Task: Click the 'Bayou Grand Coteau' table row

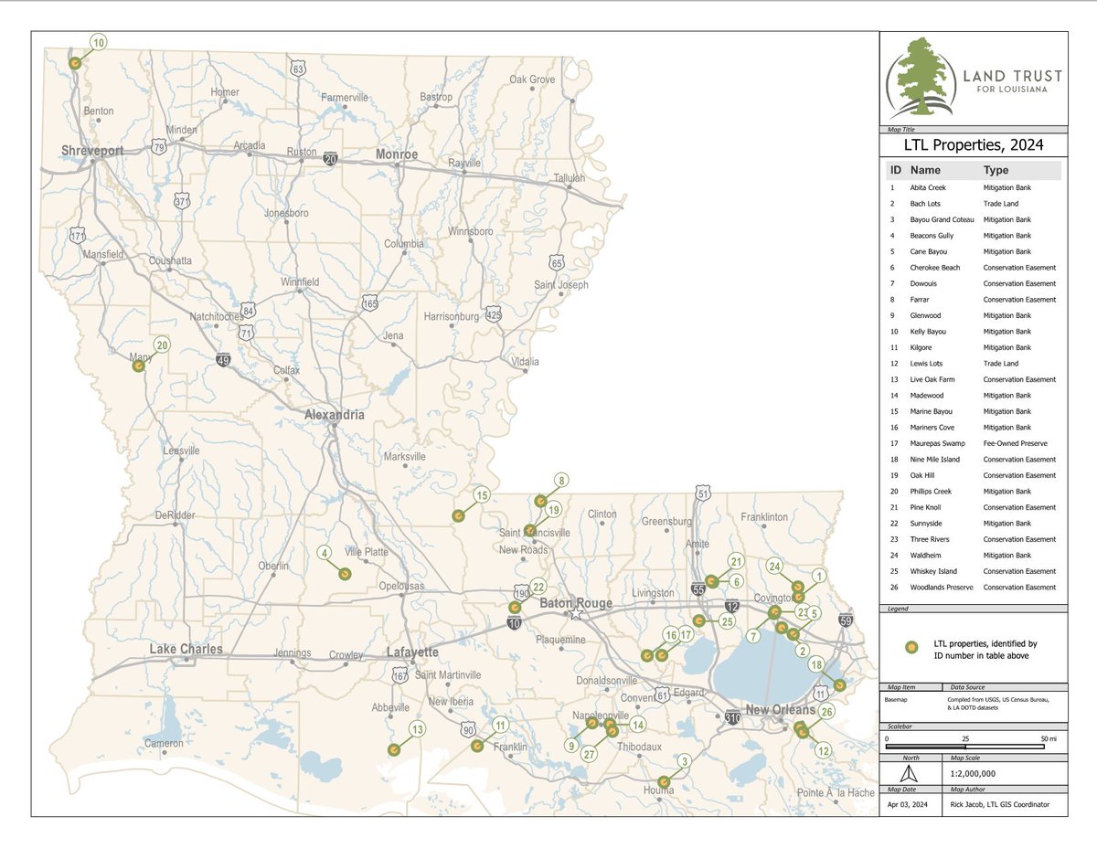Action: pyautogui.click(x=974, y=219)
